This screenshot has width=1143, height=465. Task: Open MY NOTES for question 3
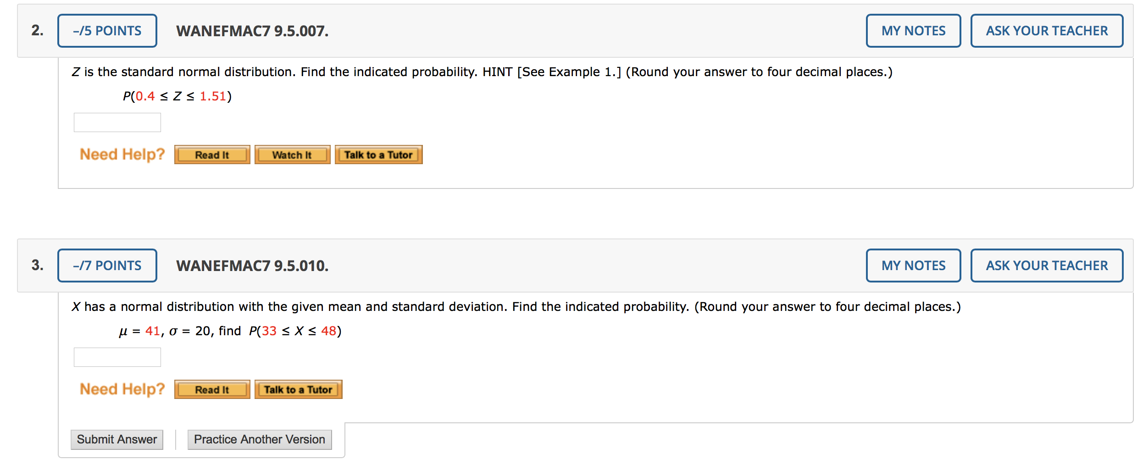coord(913,265)
